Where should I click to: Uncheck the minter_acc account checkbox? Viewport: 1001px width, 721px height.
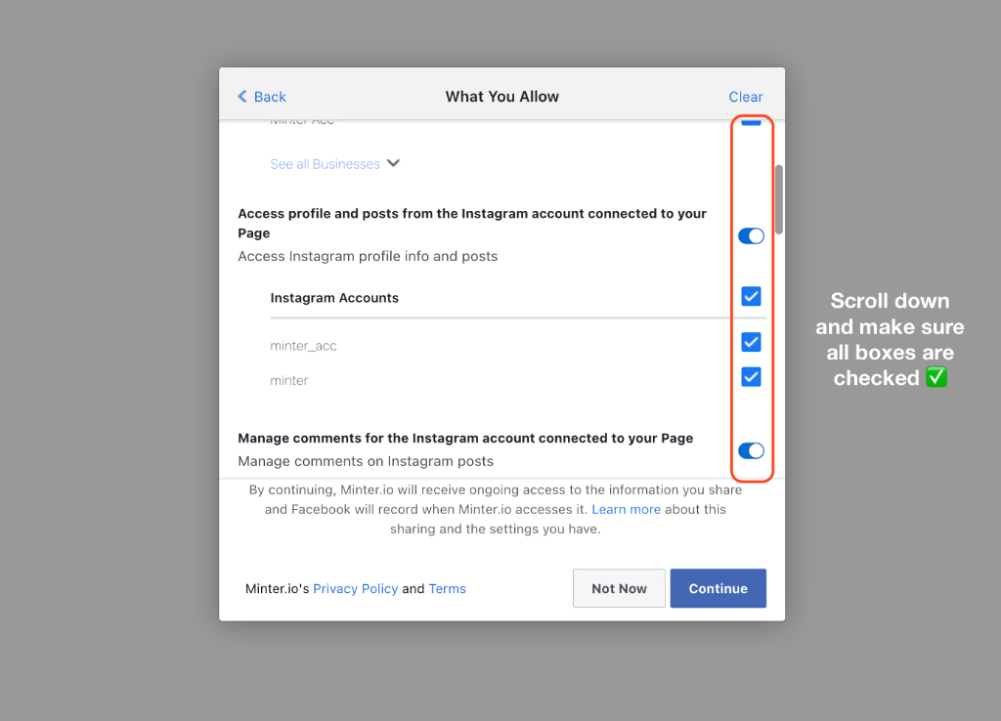pyautogui.click(x=751, y=342)
